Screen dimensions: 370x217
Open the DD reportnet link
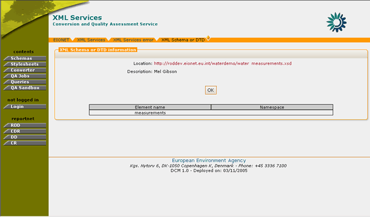tap(25, 137)
